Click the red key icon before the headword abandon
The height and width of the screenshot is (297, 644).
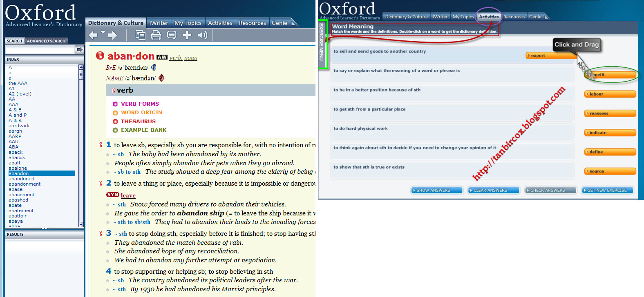(100, 55)
